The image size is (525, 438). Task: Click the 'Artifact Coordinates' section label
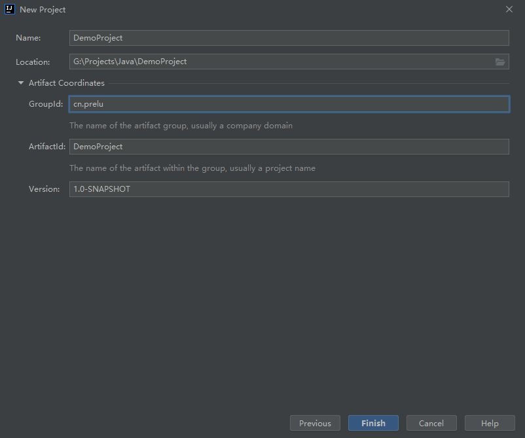pyautogui.click(x=67, y=83)
